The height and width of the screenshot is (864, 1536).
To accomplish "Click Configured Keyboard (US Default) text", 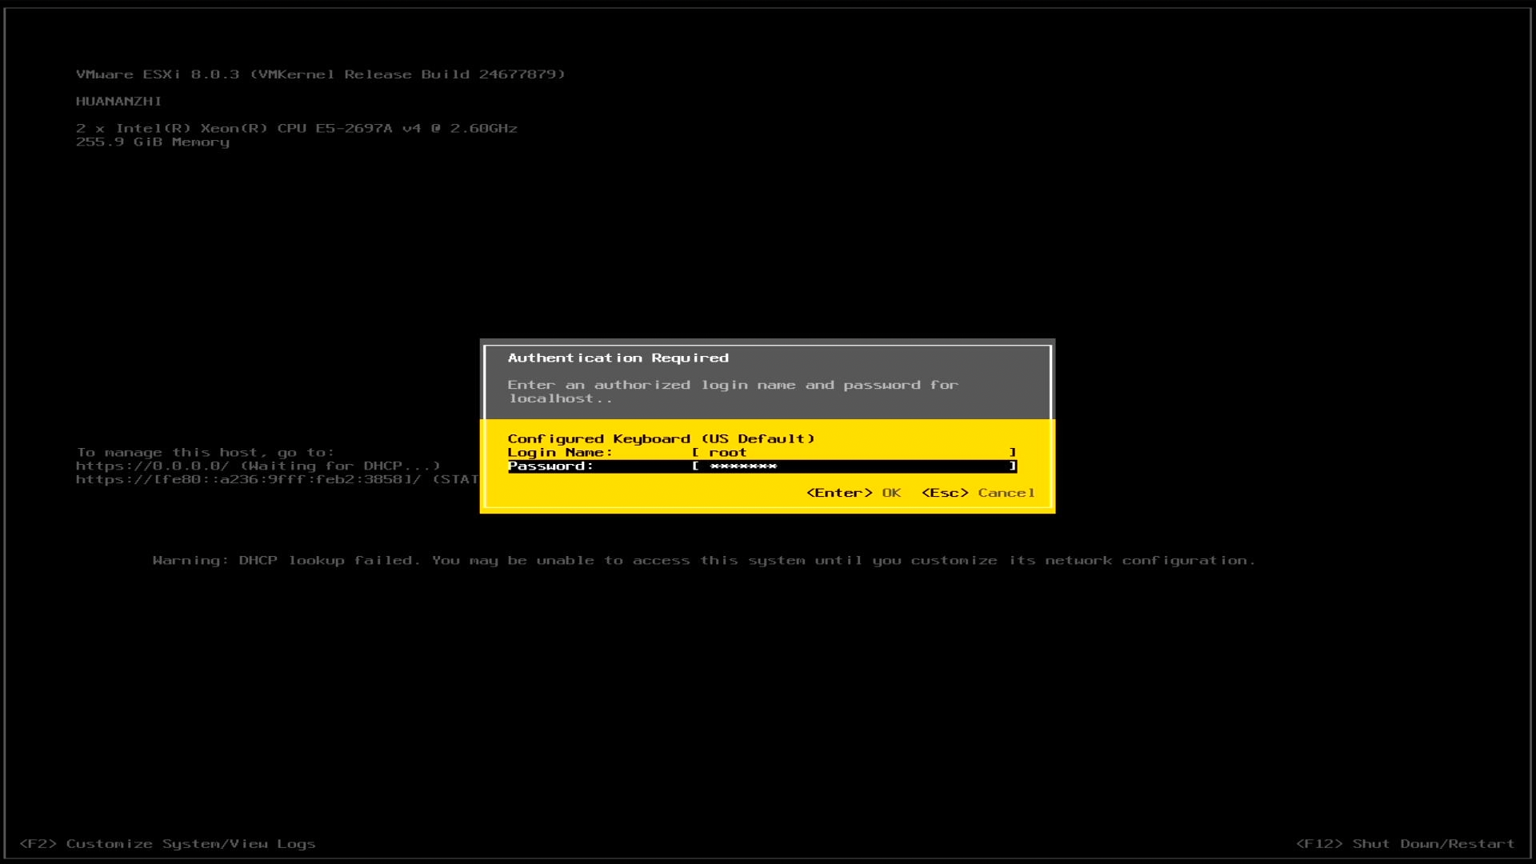I will [x=661, y=438].
